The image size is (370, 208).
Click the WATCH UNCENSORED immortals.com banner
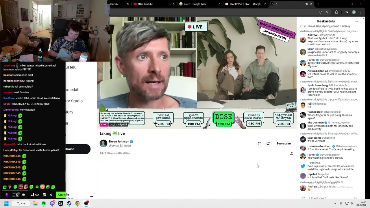tap(277, 31)
